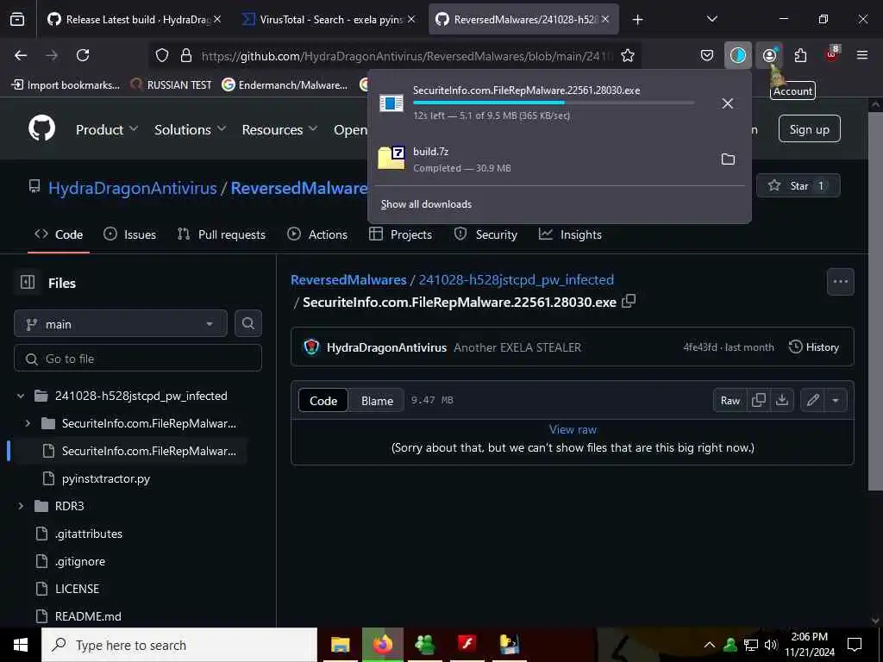The image size is (883, 662).
Task: Collapse the 241028-h528jstcpd_pw_infected folder
Action: (21, 396)
